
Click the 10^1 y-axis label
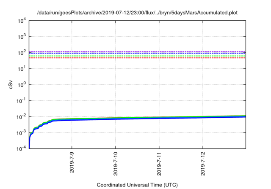point(22,69)
